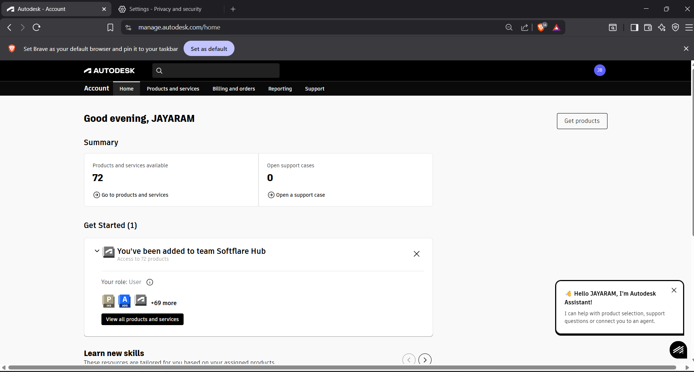Click the zoom magnifier icon in address bar
Screen dimensions: 694x372
pyautogui.click(x=509, y=27)
